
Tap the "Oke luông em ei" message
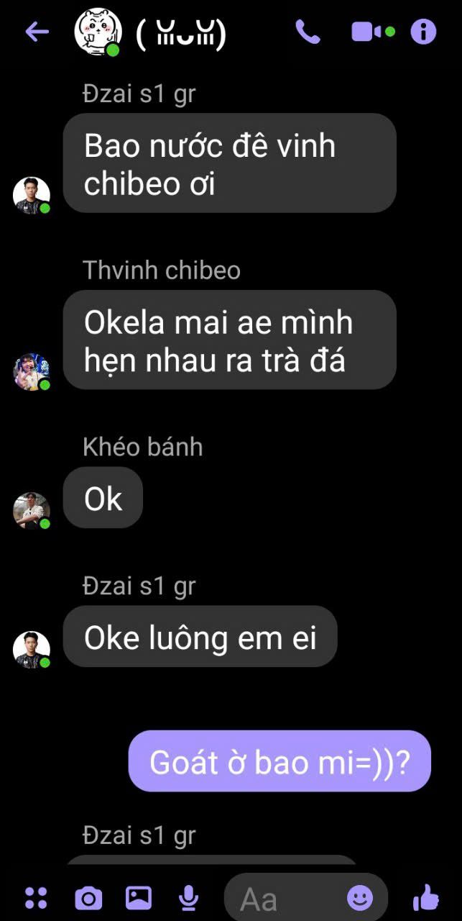(x=200, y=637)
